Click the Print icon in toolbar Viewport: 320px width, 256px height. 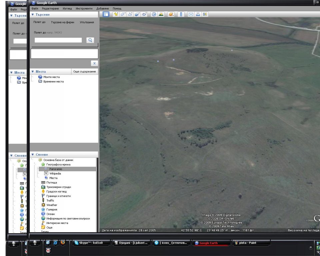pyautogui.click(x=198, y=14)
